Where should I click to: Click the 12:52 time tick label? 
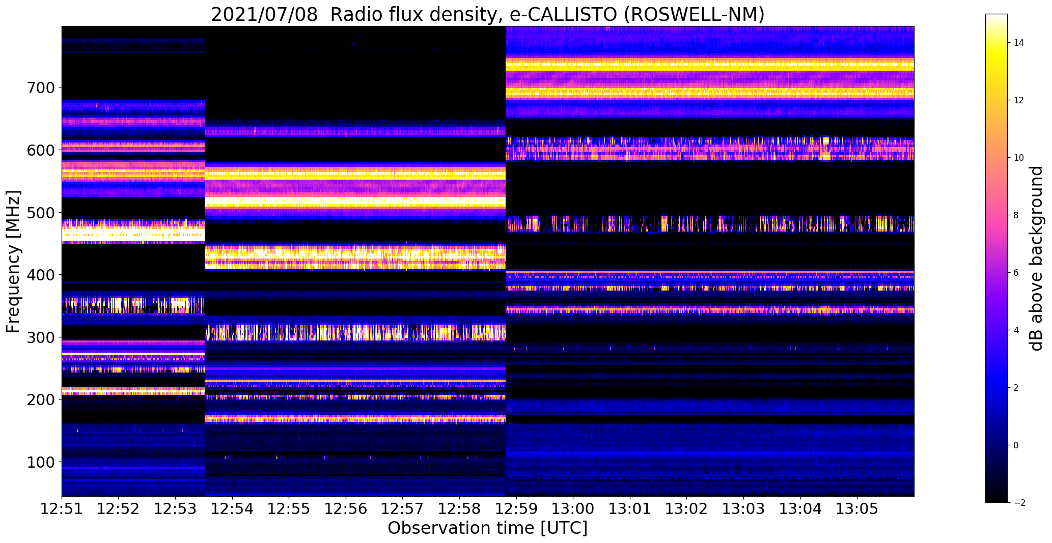click(x=119, y=509)
